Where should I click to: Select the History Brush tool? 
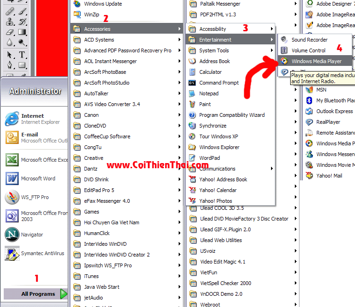22,22
